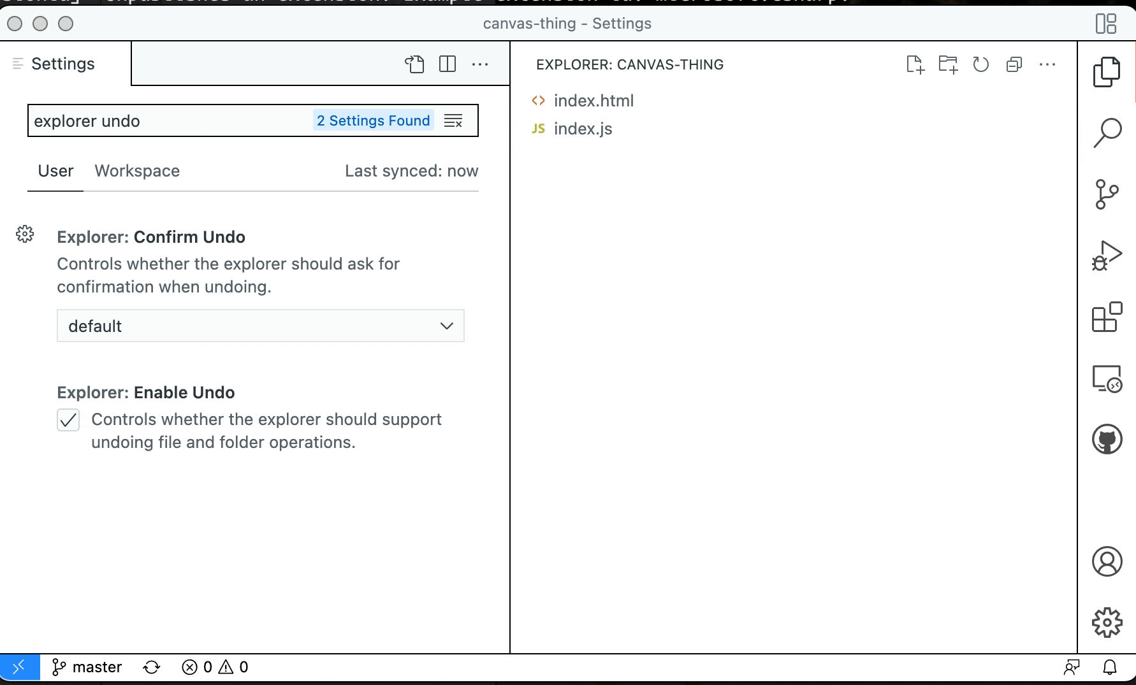The height and width of the screenshot is (685, 1136).
Task: Open the Search view in activity bar
Action: coord(1107,133)
